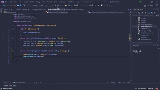Open the Output tab
The width and height of the screenshot is (160, 90).
tap(6, 85)
